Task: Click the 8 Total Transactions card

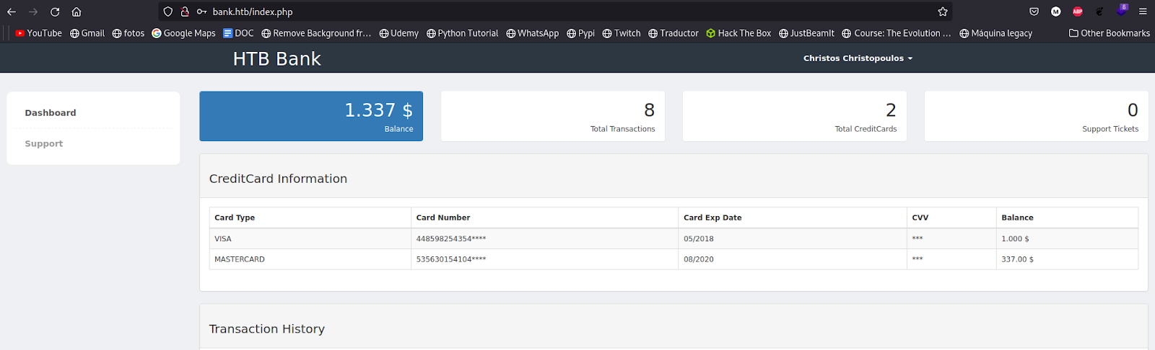Action: click(553, 116)
